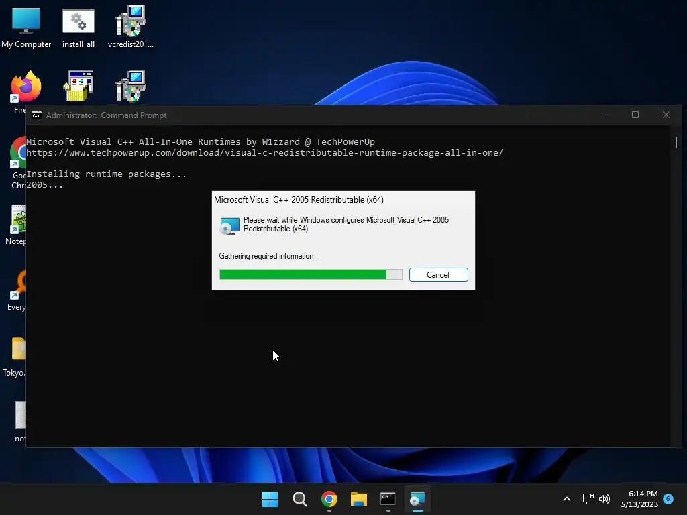Switch to the installer taskbar button
This screenshot has width=687, height=515.
point(417,499)
